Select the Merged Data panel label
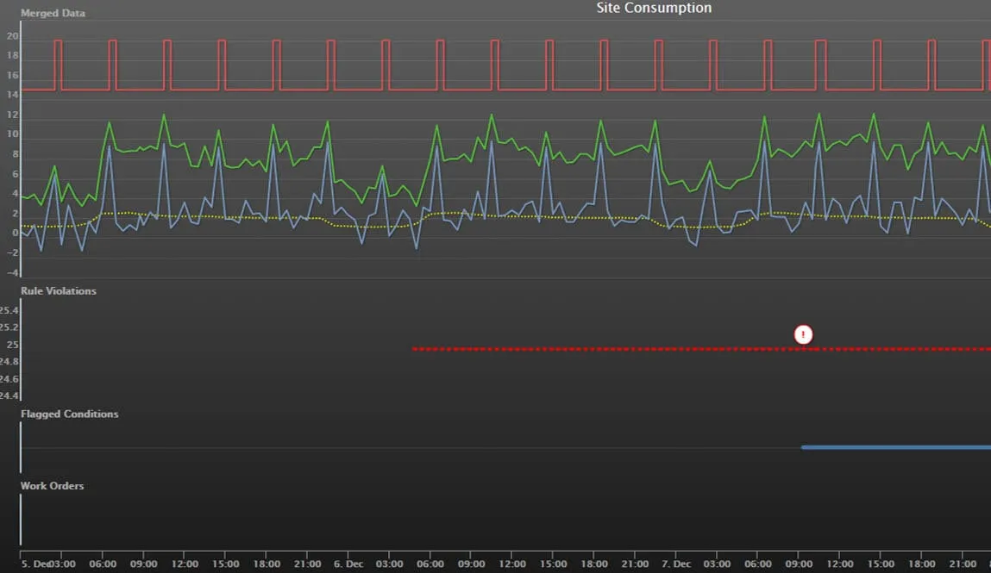The image size is (991, 573). (x=53, y=13)
